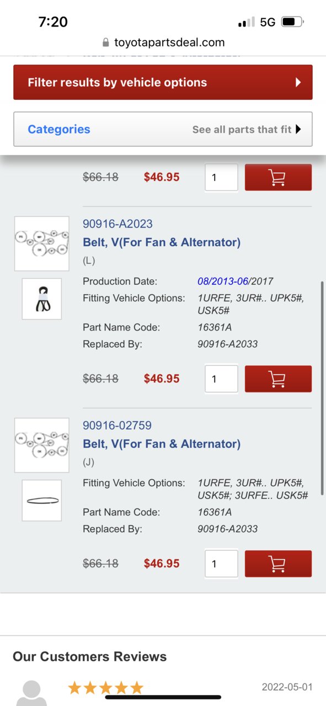Edit quantity field for part 90916-02759
The width and height of the screenshot is (326, 706).
pyautogui.click(x=221, y=564)
